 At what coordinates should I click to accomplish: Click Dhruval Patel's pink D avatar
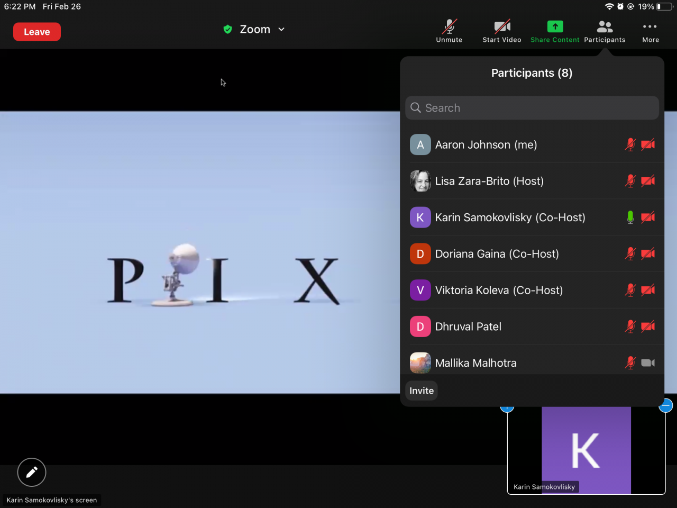pos(420,327)
